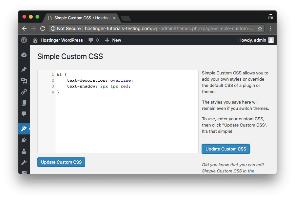
Task: Open the Chrome three-dot menu
Action: [271, 29]
